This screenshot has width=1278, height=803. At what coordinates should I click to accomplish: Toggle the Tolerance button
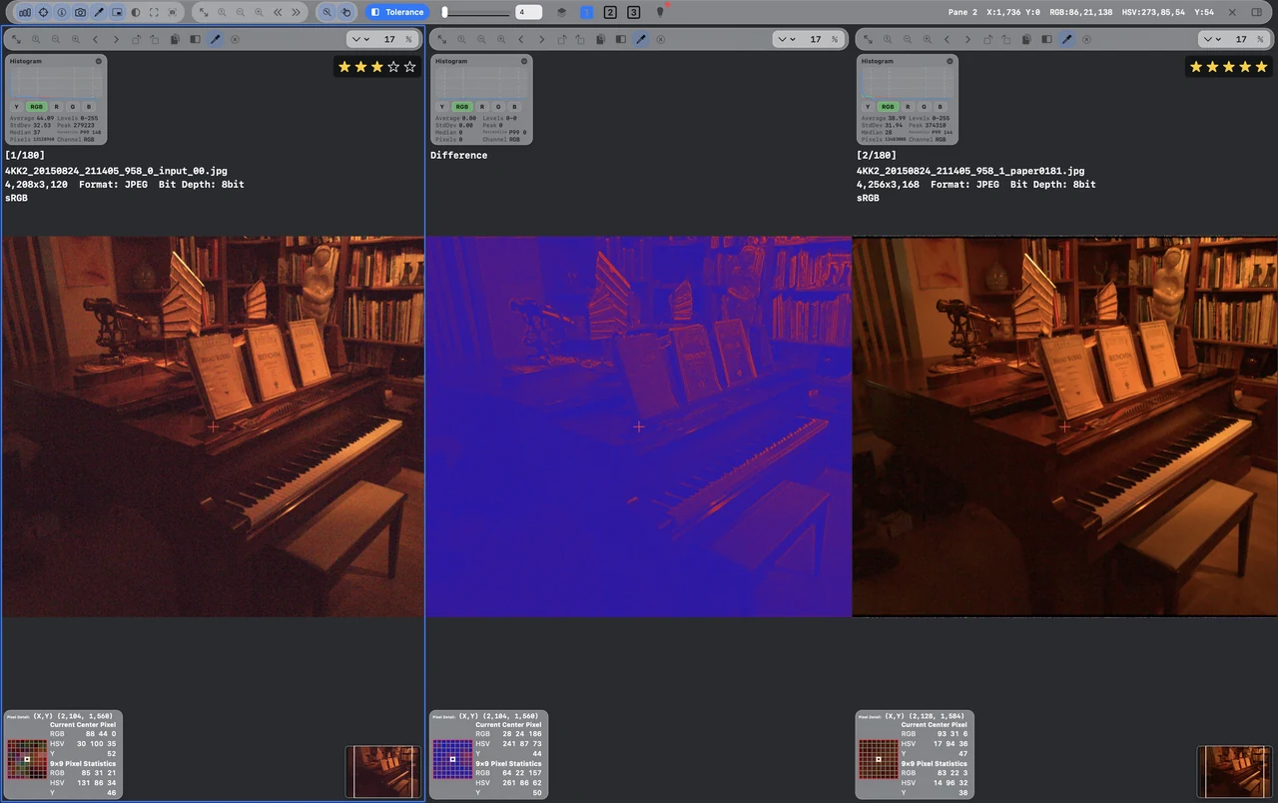pos(397,12)
